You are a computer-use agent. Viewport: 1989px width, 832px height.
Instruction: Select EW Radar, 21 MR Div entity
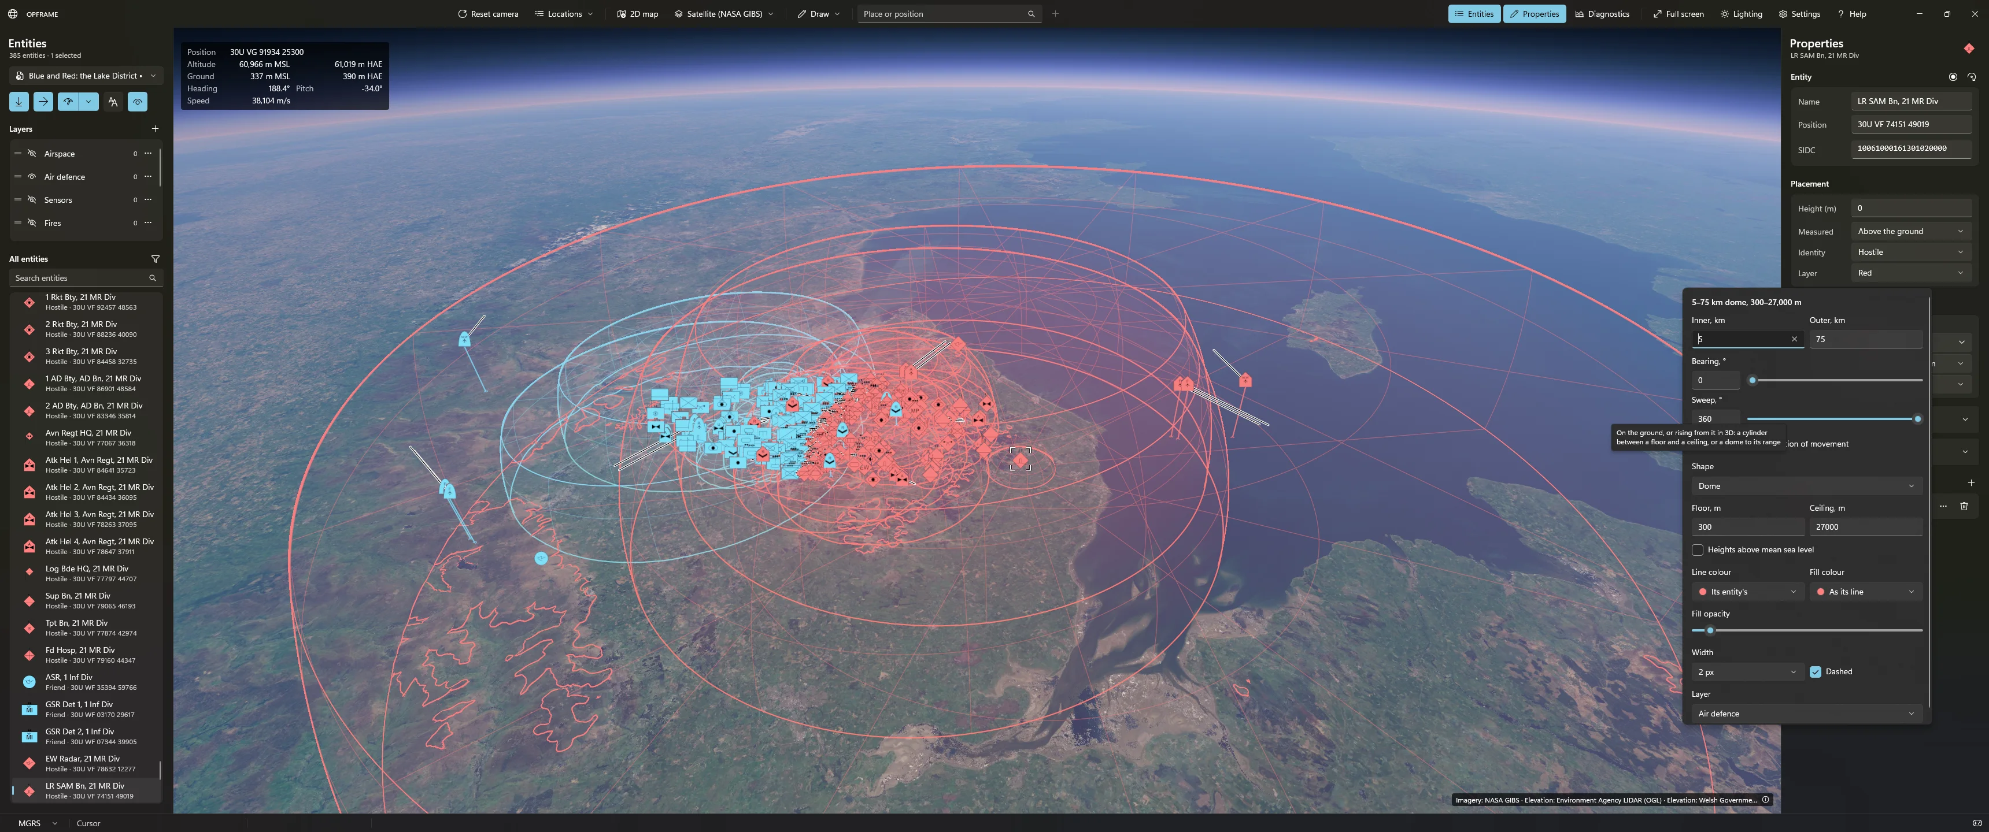(x=87, y=763)
